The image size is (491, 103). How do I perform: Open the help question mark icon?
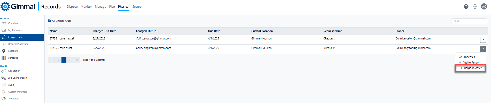(x=466, y=7)
